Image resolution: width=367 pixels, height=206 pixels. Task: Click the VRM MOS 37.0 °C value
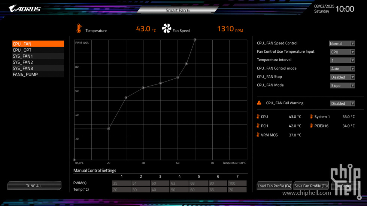tap(295, 135)
